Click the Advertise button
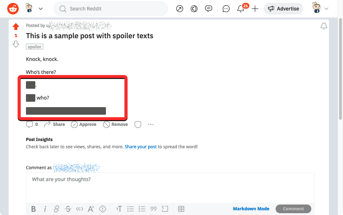 coord(284,9)
